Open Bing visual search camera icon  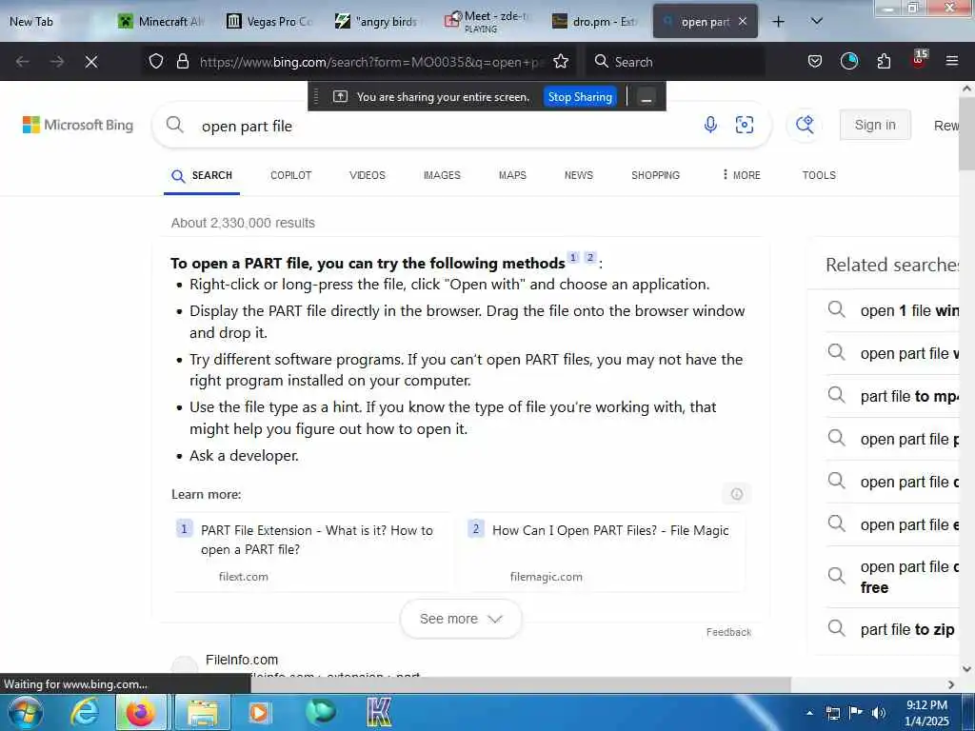(745, 125)
